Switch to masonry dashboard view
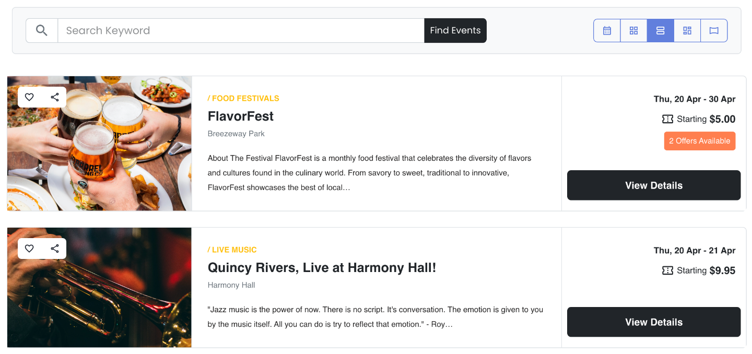Viewport: 752px width, 354px height. pos(687,30)
